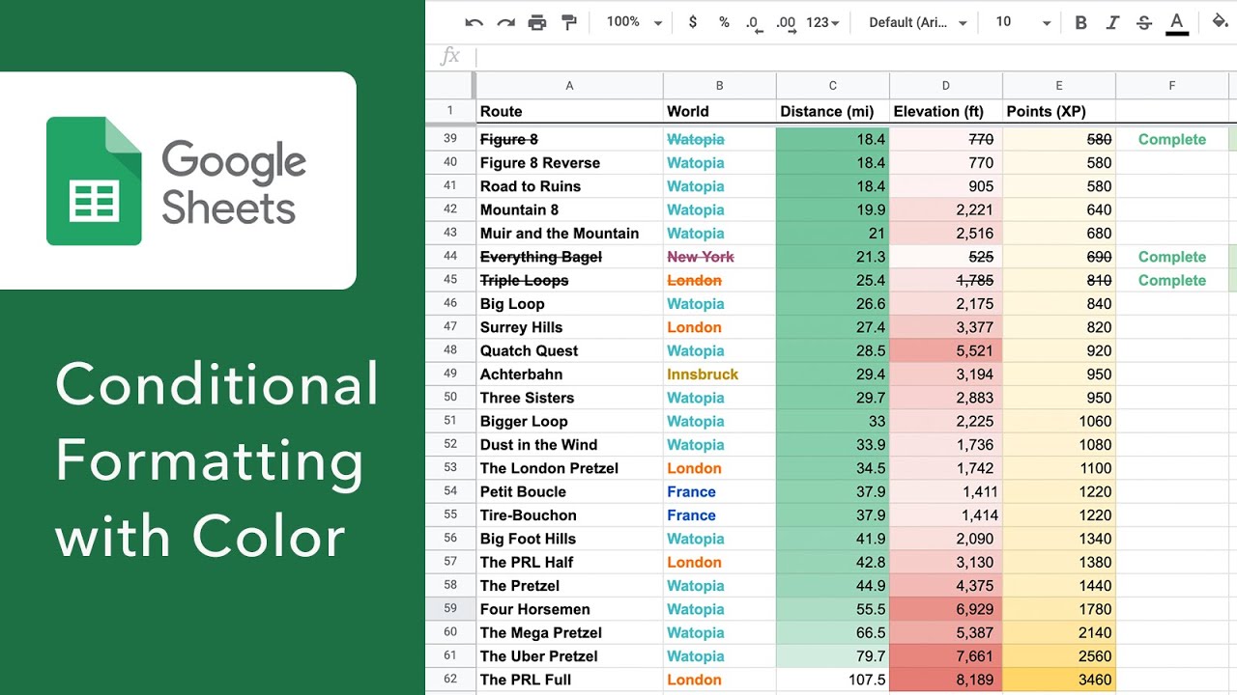This screenshot has width=1237, height=695.
Task: Click Complete in the Triple Loops row
Action: pos(1172,280)
